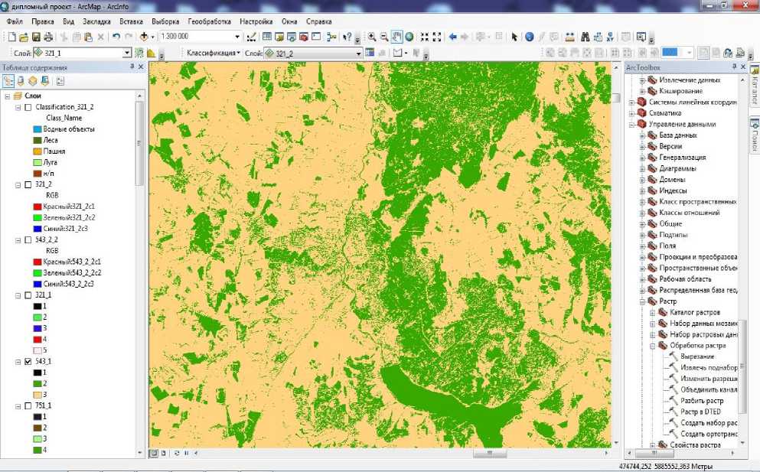Select the Вырезание tool in ArcToolbox
Viewport: 760px width, 472px height.
click(696, 356)
